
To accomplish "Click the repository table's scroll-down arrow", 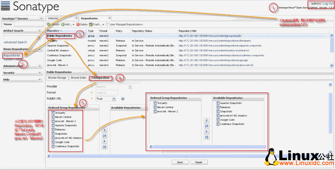I will 332,65.
